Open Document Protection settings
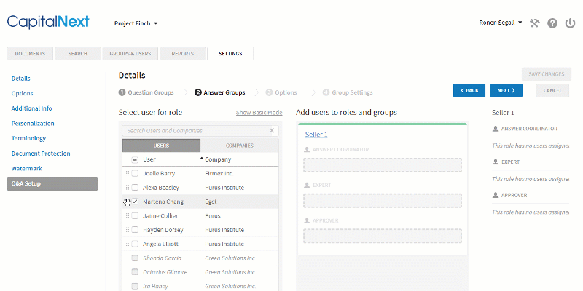The height and width of the screenshot is (291, 583). click(x=41, y=154)
